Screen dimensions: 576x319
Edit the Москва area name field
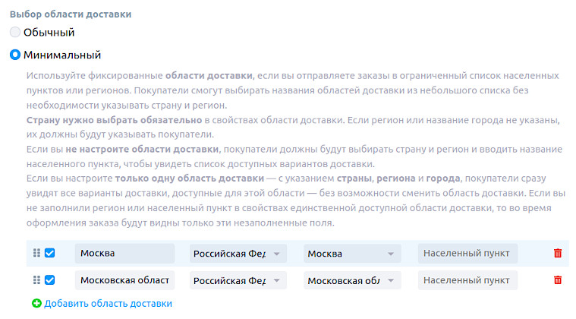tap(124, 254)
